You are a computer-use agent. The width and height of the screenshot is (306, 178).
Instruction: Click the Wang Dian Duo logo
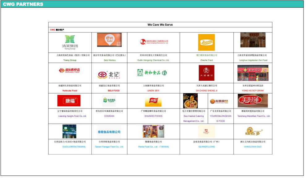[x=252, y=132]
